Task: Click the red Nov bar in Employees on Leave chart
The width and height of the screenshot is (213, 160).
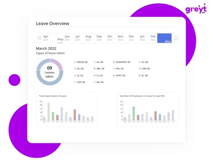Action: click(138, 118)
